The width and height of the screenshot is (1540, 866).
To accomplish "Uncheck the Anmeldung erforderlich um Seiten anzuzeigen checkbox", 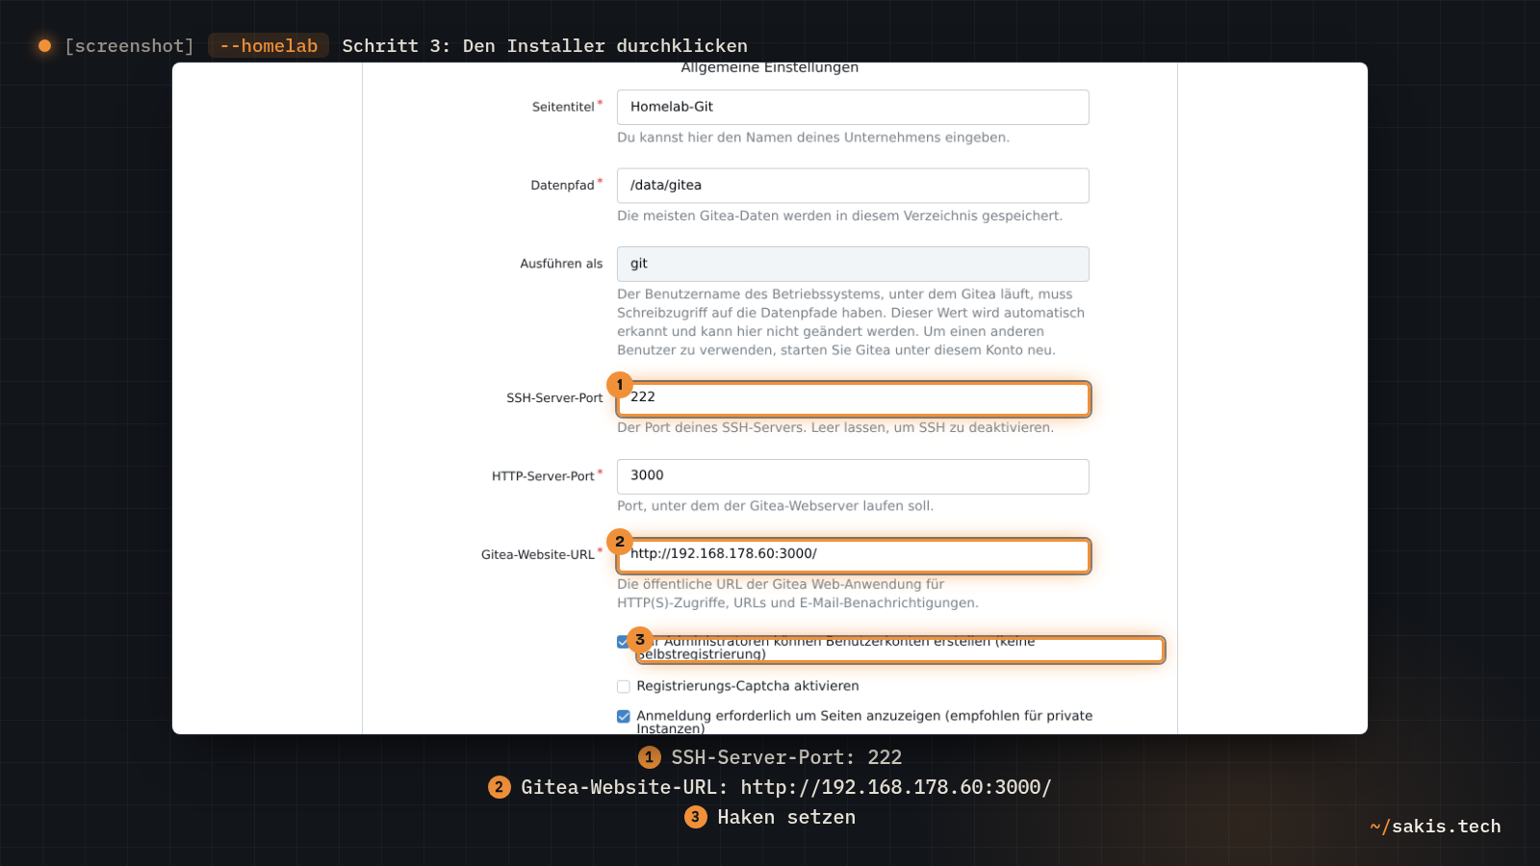I will coord(623,716).
